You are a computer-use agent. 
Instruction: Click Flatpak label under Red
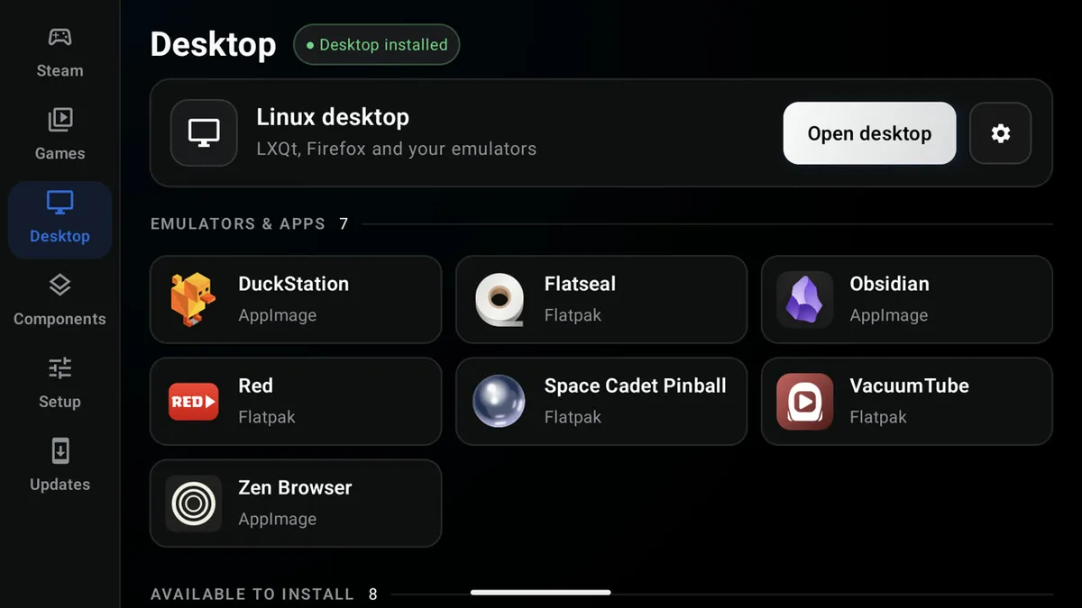266,418
